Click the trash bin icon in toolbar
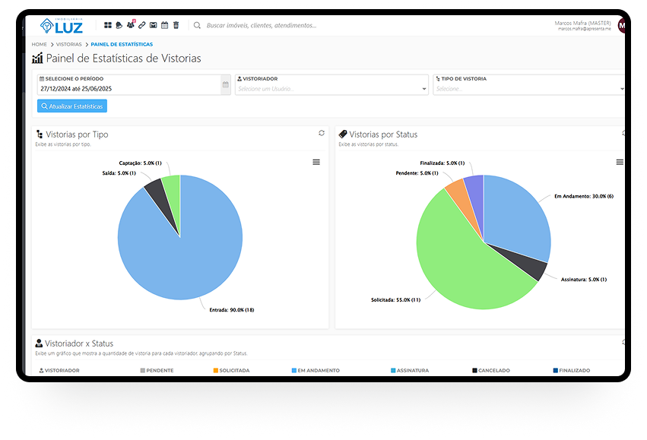The width and height of the screenshot is (647, 440). click(x=176, y=25)
